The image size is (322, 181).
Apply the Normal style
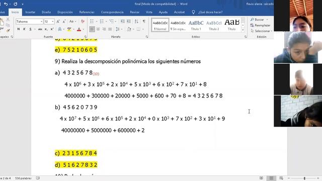point(160,25)
